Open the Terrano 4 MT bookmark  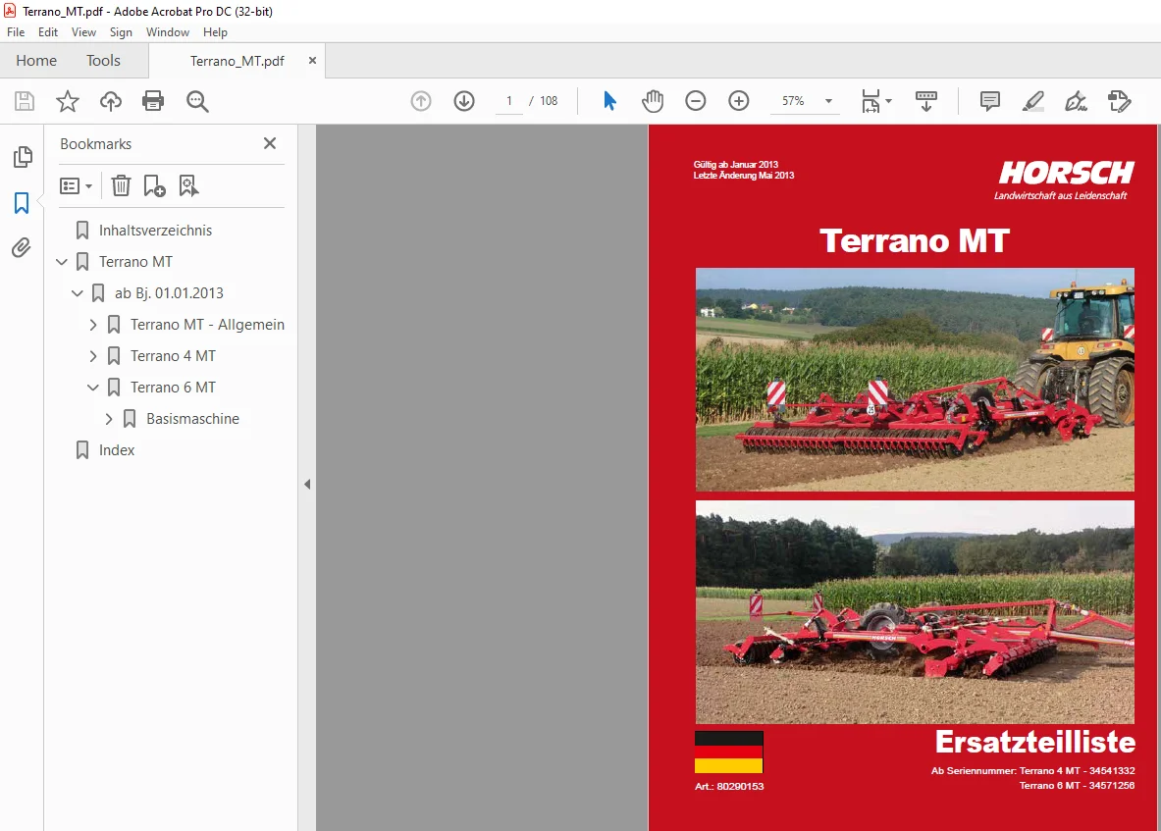tap(174, 356)
